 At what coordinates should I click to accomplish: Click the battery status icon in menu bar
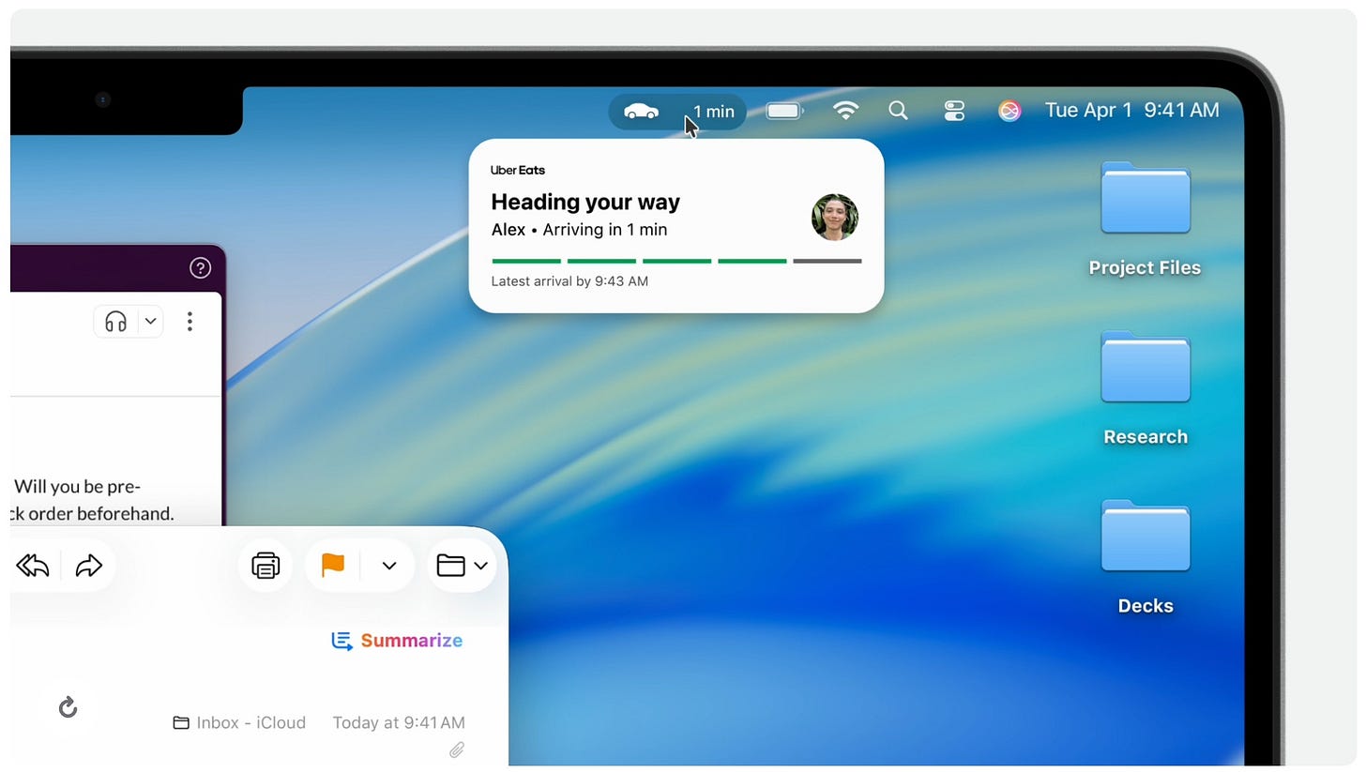(785, 111)
